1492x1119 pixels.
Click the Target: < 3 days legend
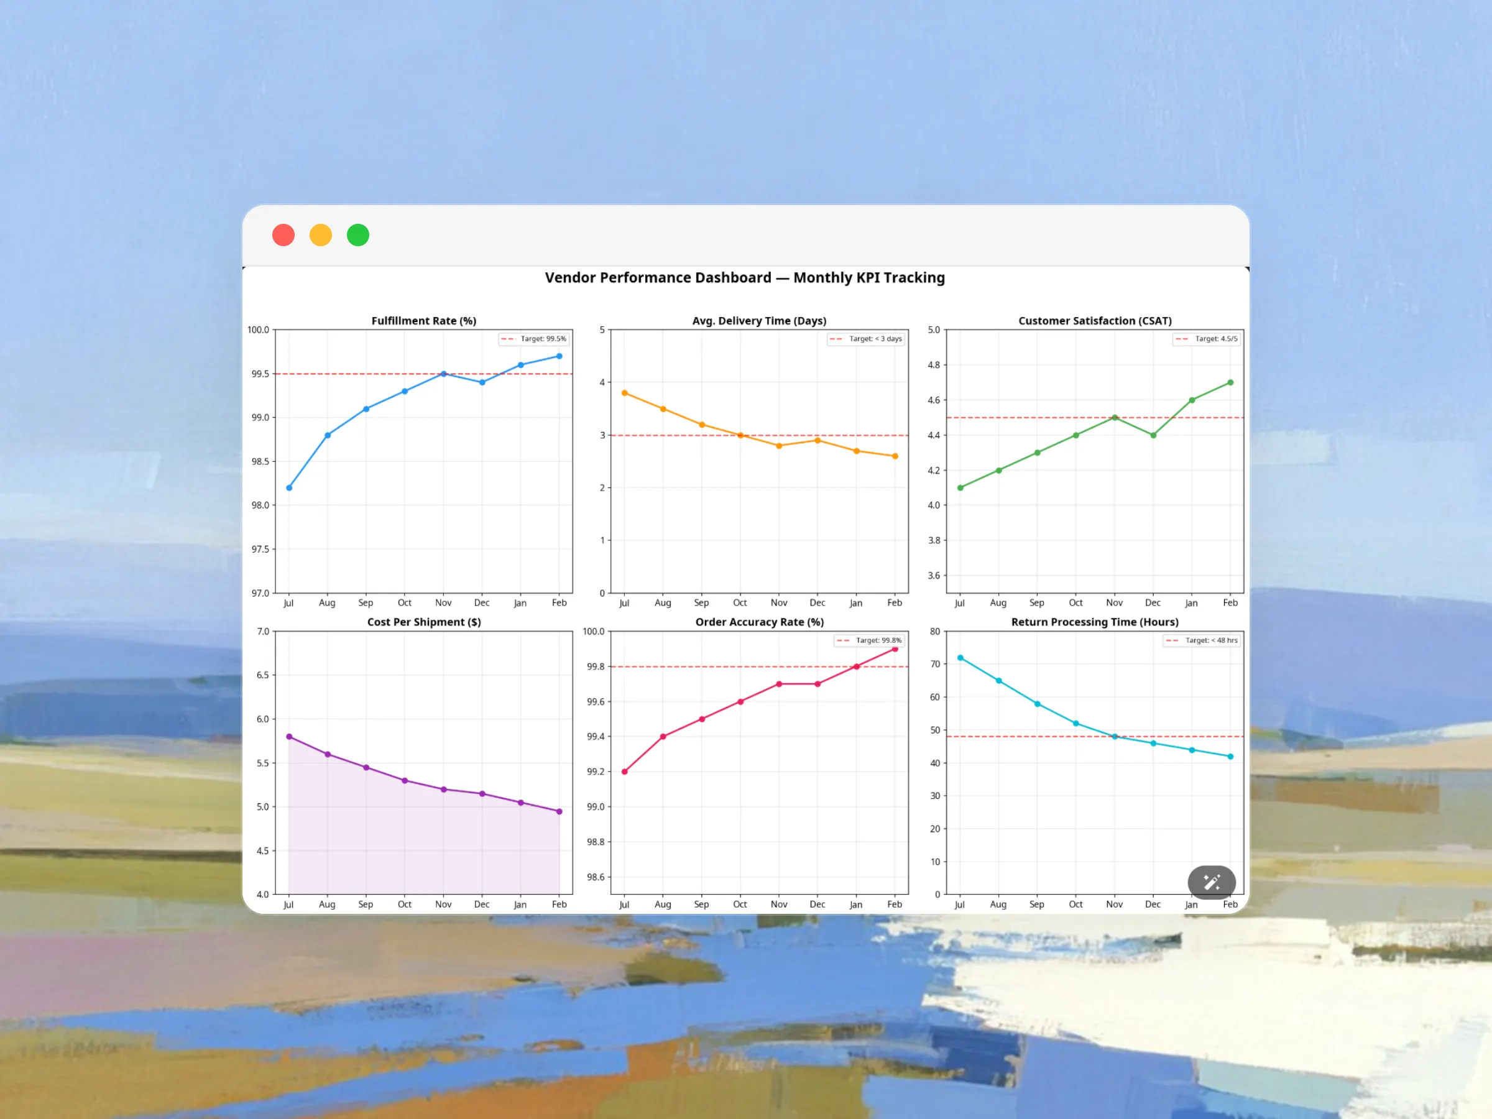point(866,339)
